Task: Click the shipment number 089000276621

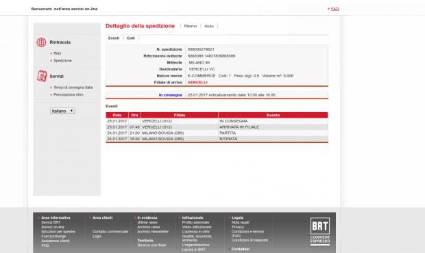Action: [x=201, y=49]
